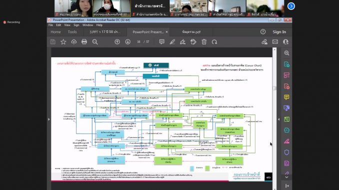The width and height of the screenshot is (339, 190).
Task: Go to previous page with up arrow
Action: (x=117, y=42)
